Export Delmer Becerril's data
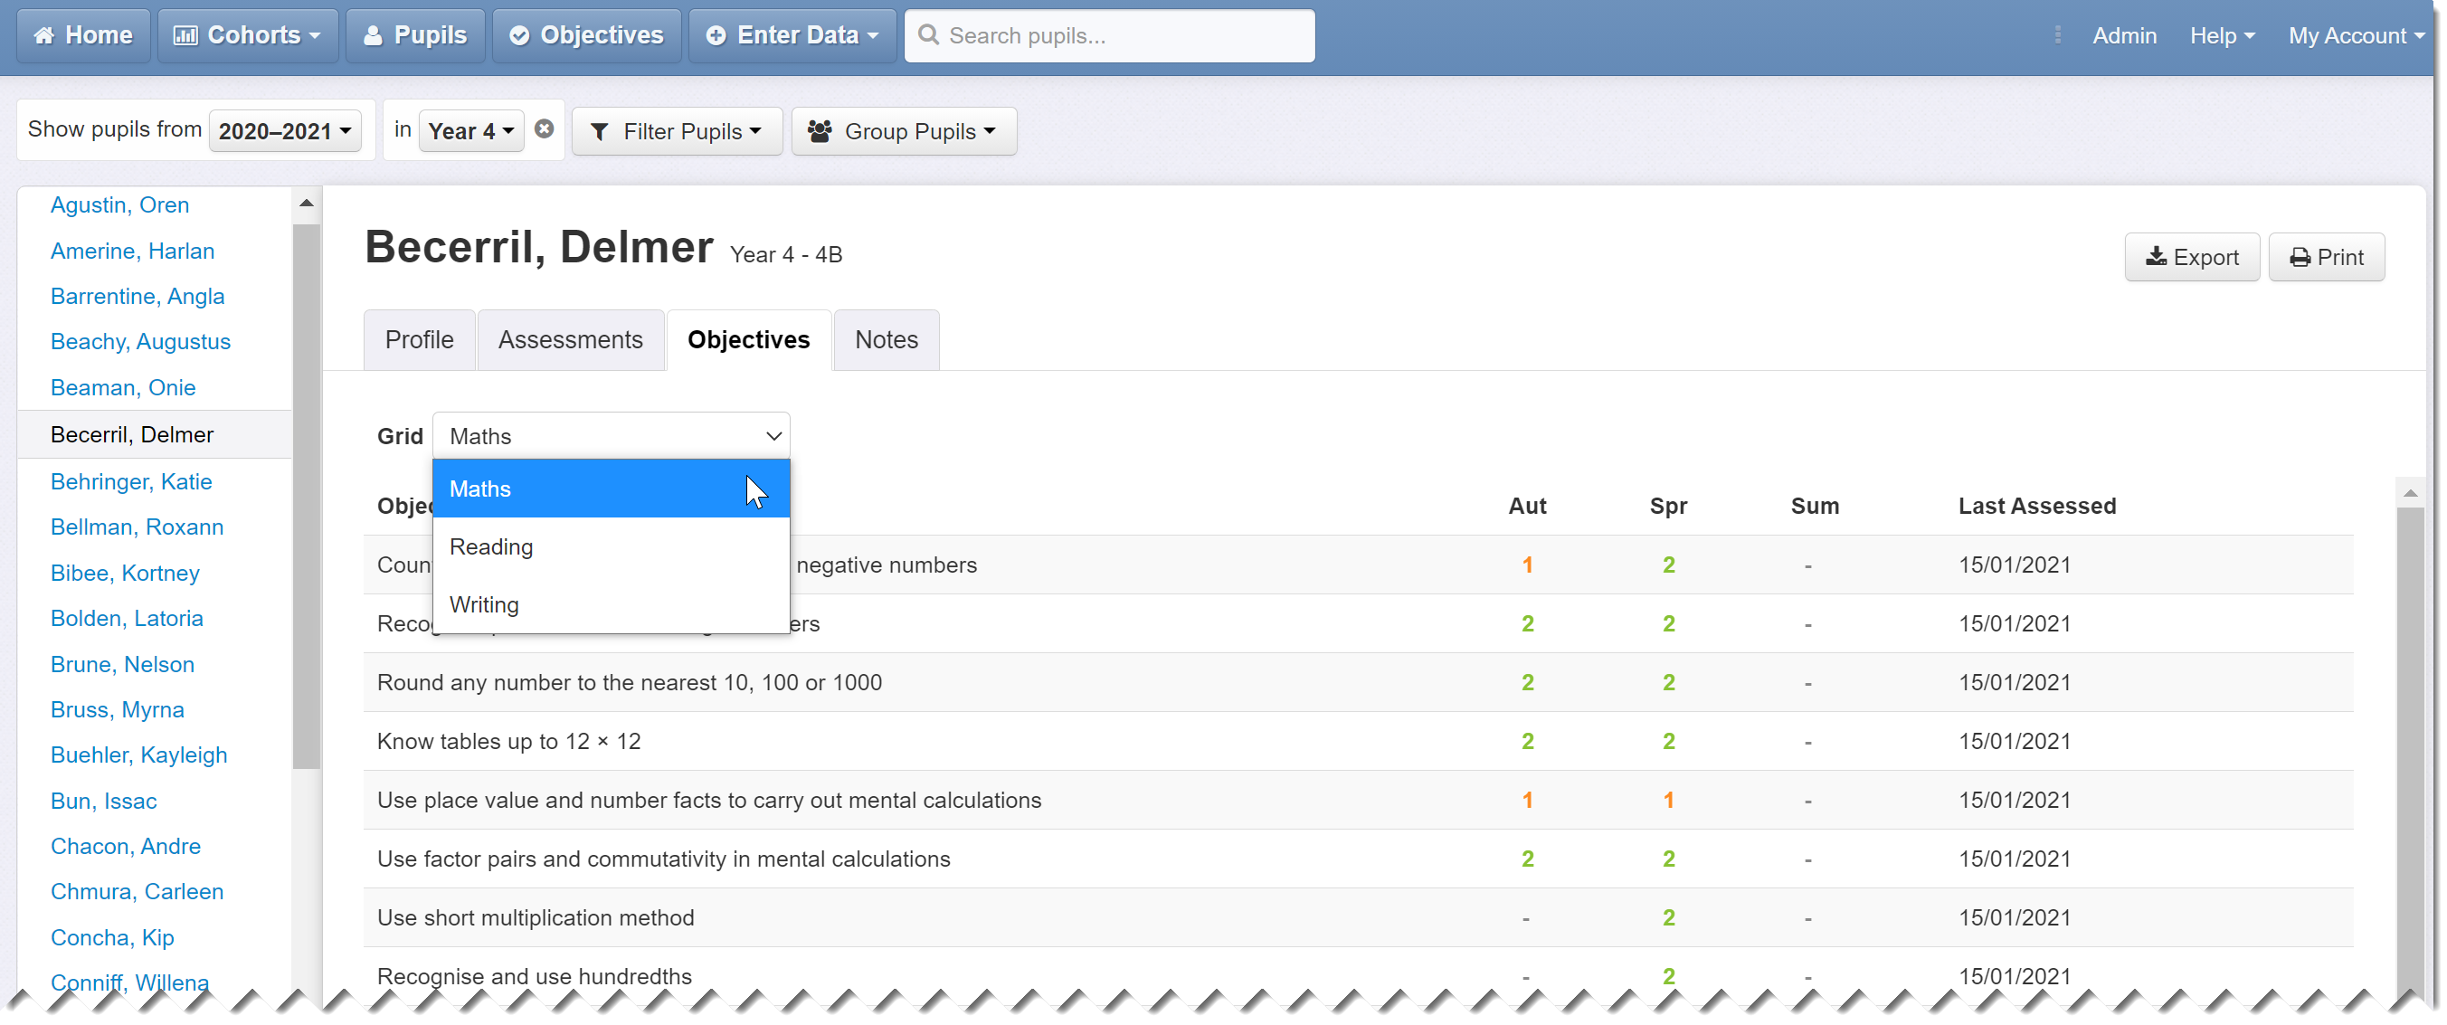The height and width of the screenshot is (1025, 2447). (2192, 257)
